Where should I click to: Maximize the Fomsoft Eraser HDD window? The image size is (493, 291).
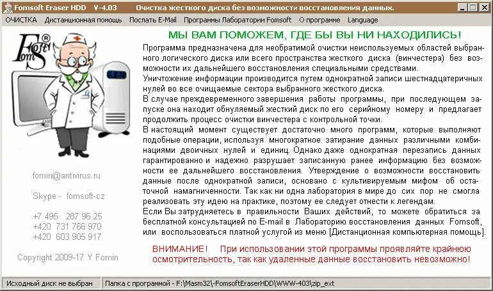click(x=472, y=8)
